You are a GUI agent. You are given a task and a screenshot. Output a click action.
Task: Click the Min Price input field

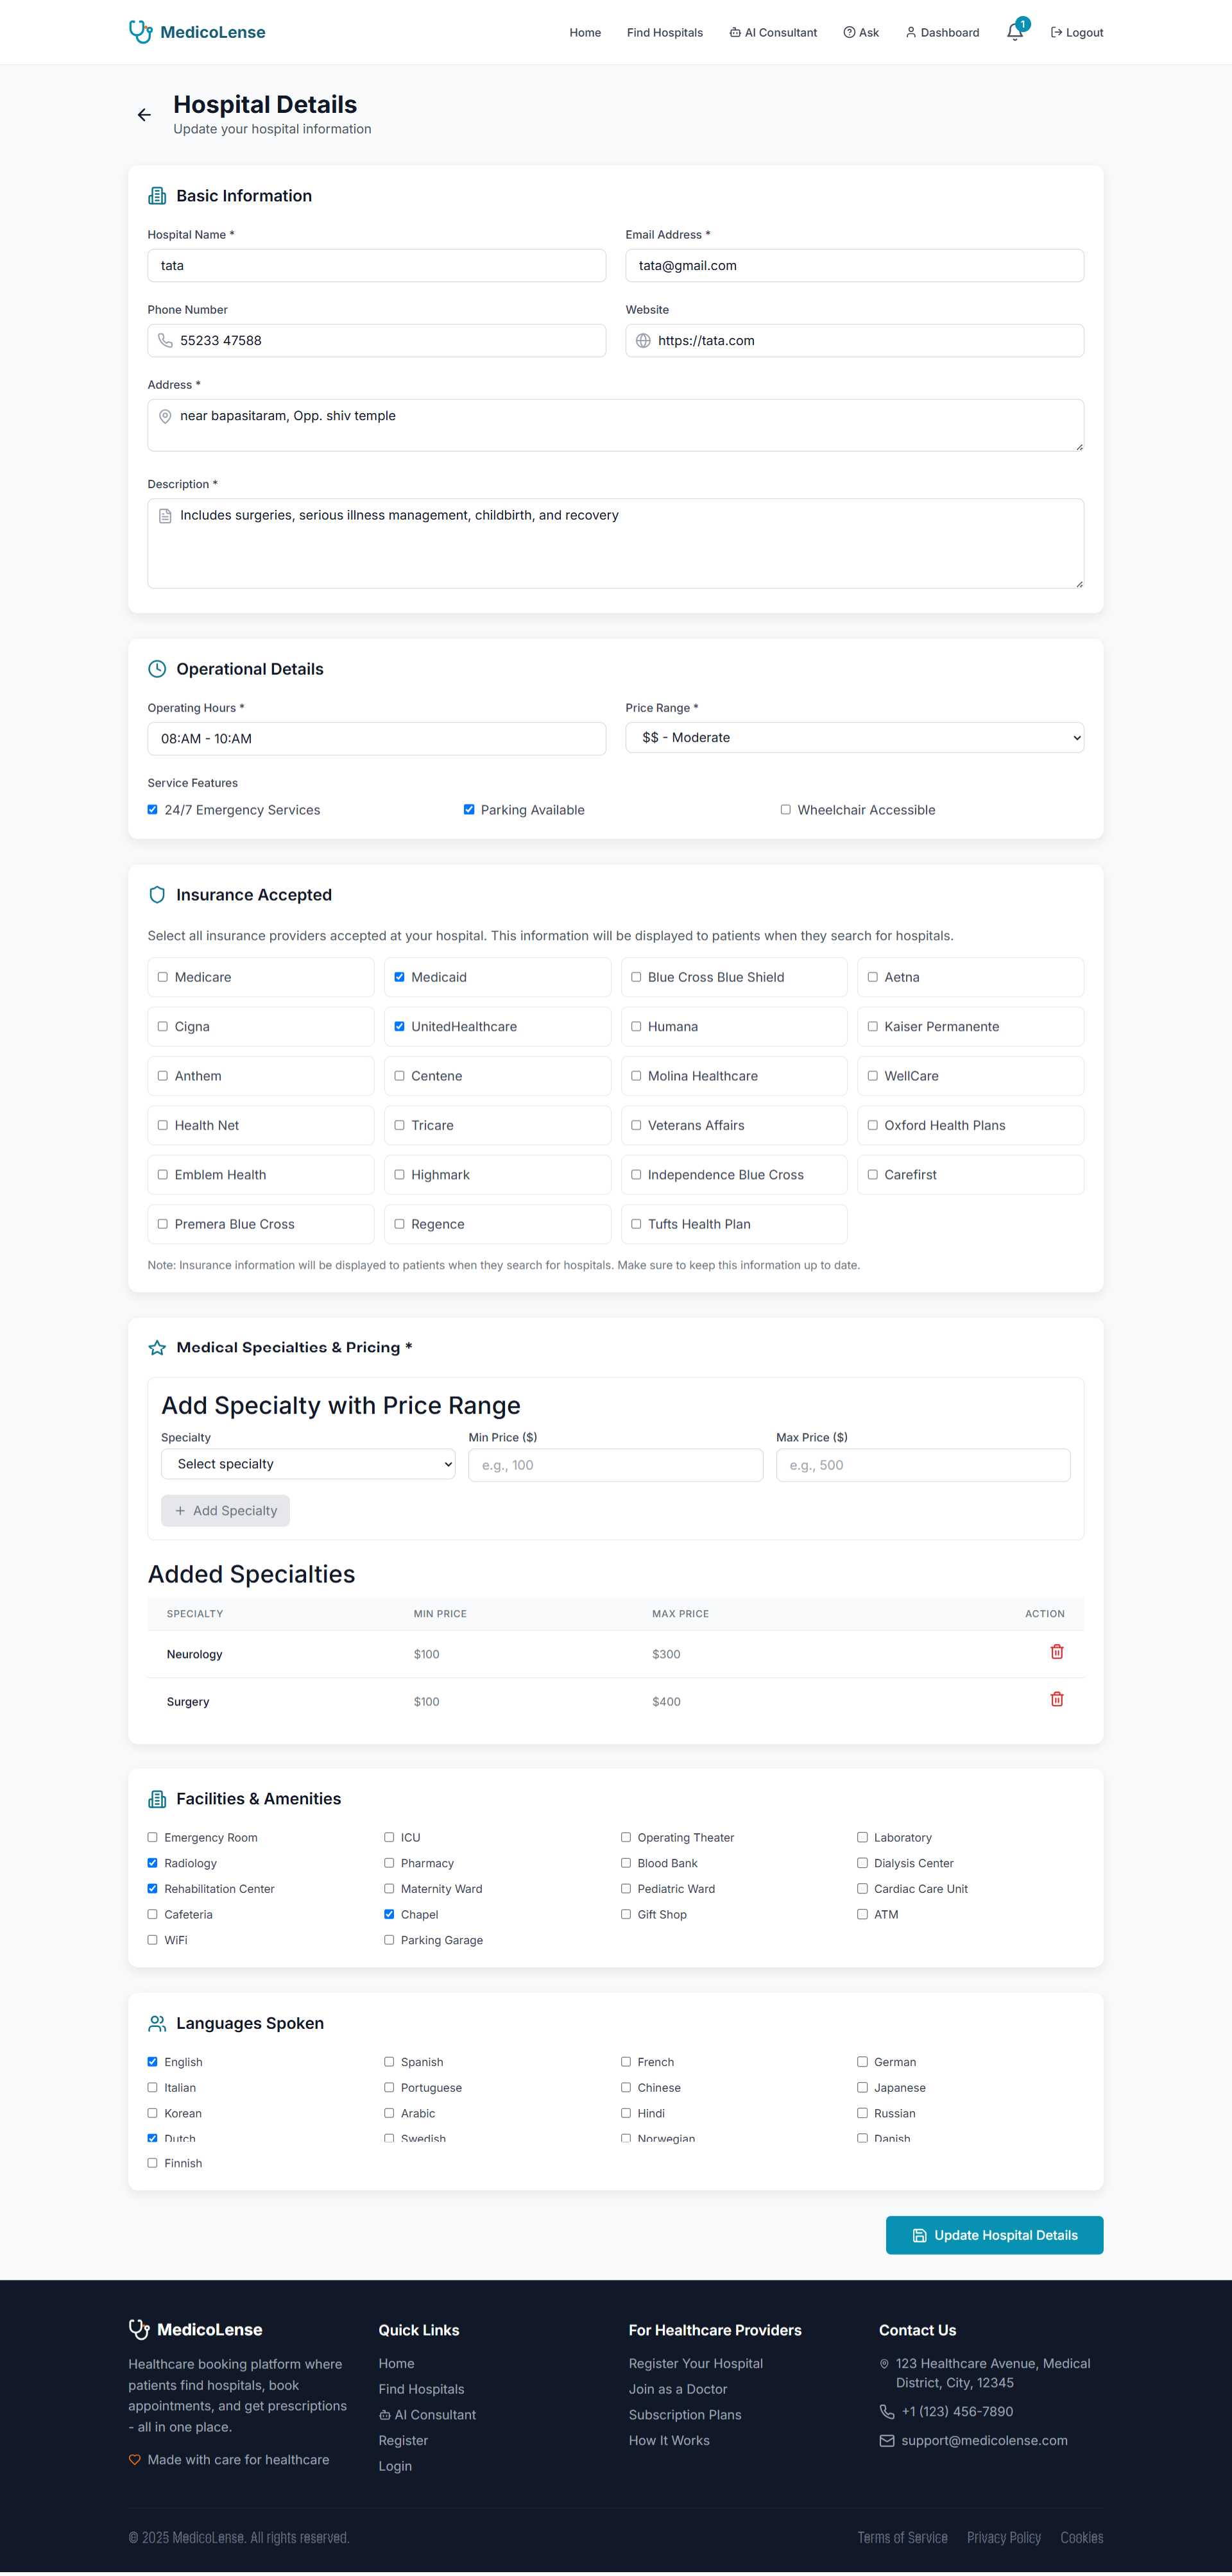pyautogui.click(x=615, y=1465)
